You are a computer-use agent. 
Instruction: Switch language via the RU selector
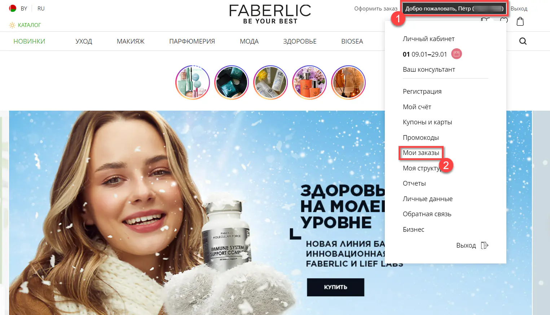tap(41, 8)
